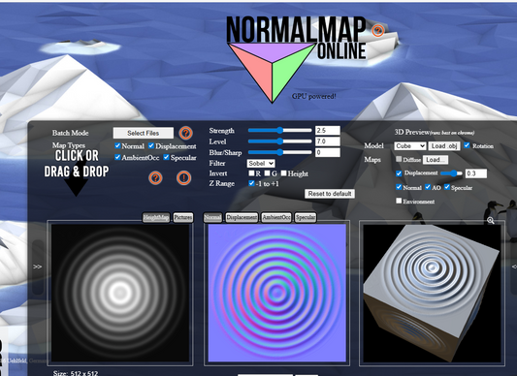Select the Normal output tab
517x376 pixels.
click(212, 217)
